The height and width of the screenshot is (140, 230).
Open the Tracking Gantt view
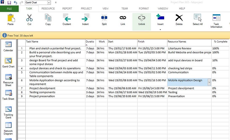(x=8, y=112)
